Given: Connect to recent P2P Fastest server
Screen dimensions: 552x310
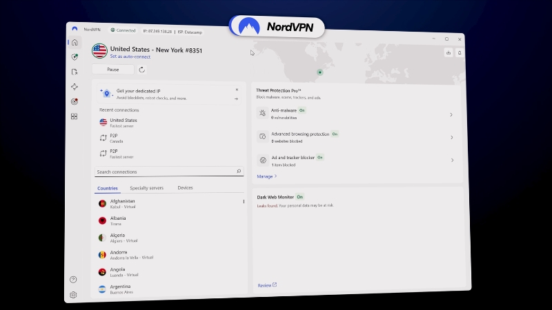Looking at the screenshot, I should [x=170, y=154].
